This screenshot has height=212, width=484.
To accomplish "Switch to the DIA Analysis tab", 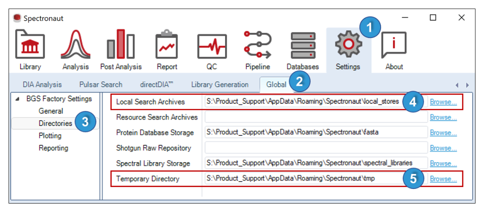I will [42, 85].
